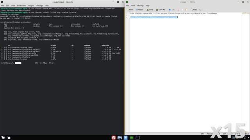The image size is (250, 140).
Task: Click the virtual desktops icon in taskbar
Action: (x=9, y=138)
